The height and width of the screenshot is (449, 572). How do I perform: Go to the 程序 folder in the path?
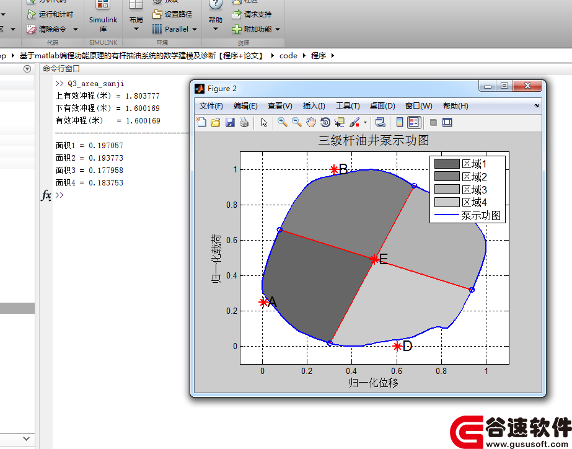click(x=319, y=55)
